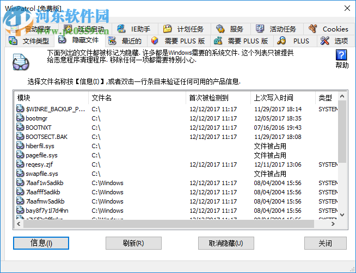Image resolution: width=356 pixels, height=273 pixels.
Task: Click the PLUS tab key icon
Action: [281, 41]
